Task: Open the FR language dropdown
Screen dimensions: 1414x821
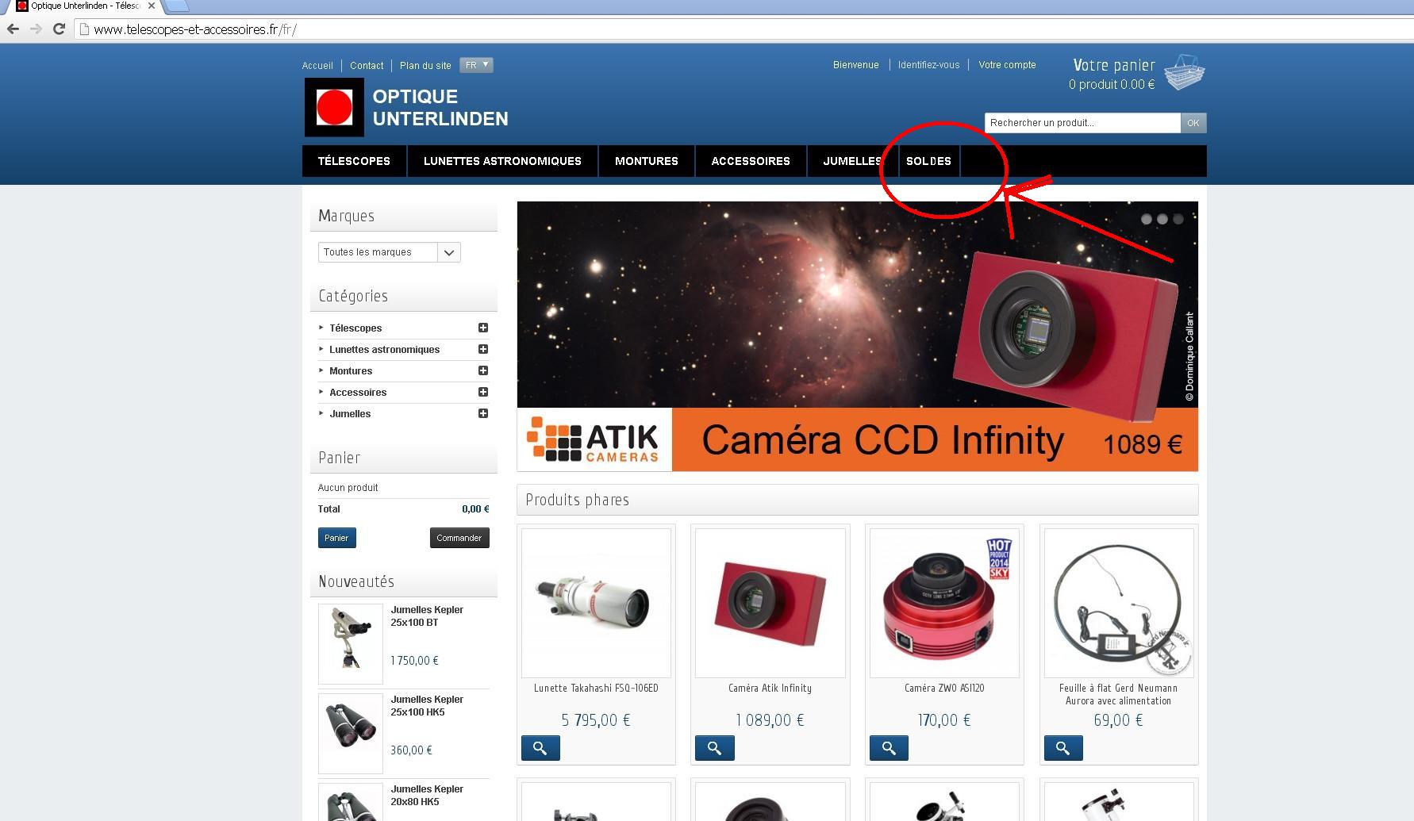Action: tap(476, 65)
